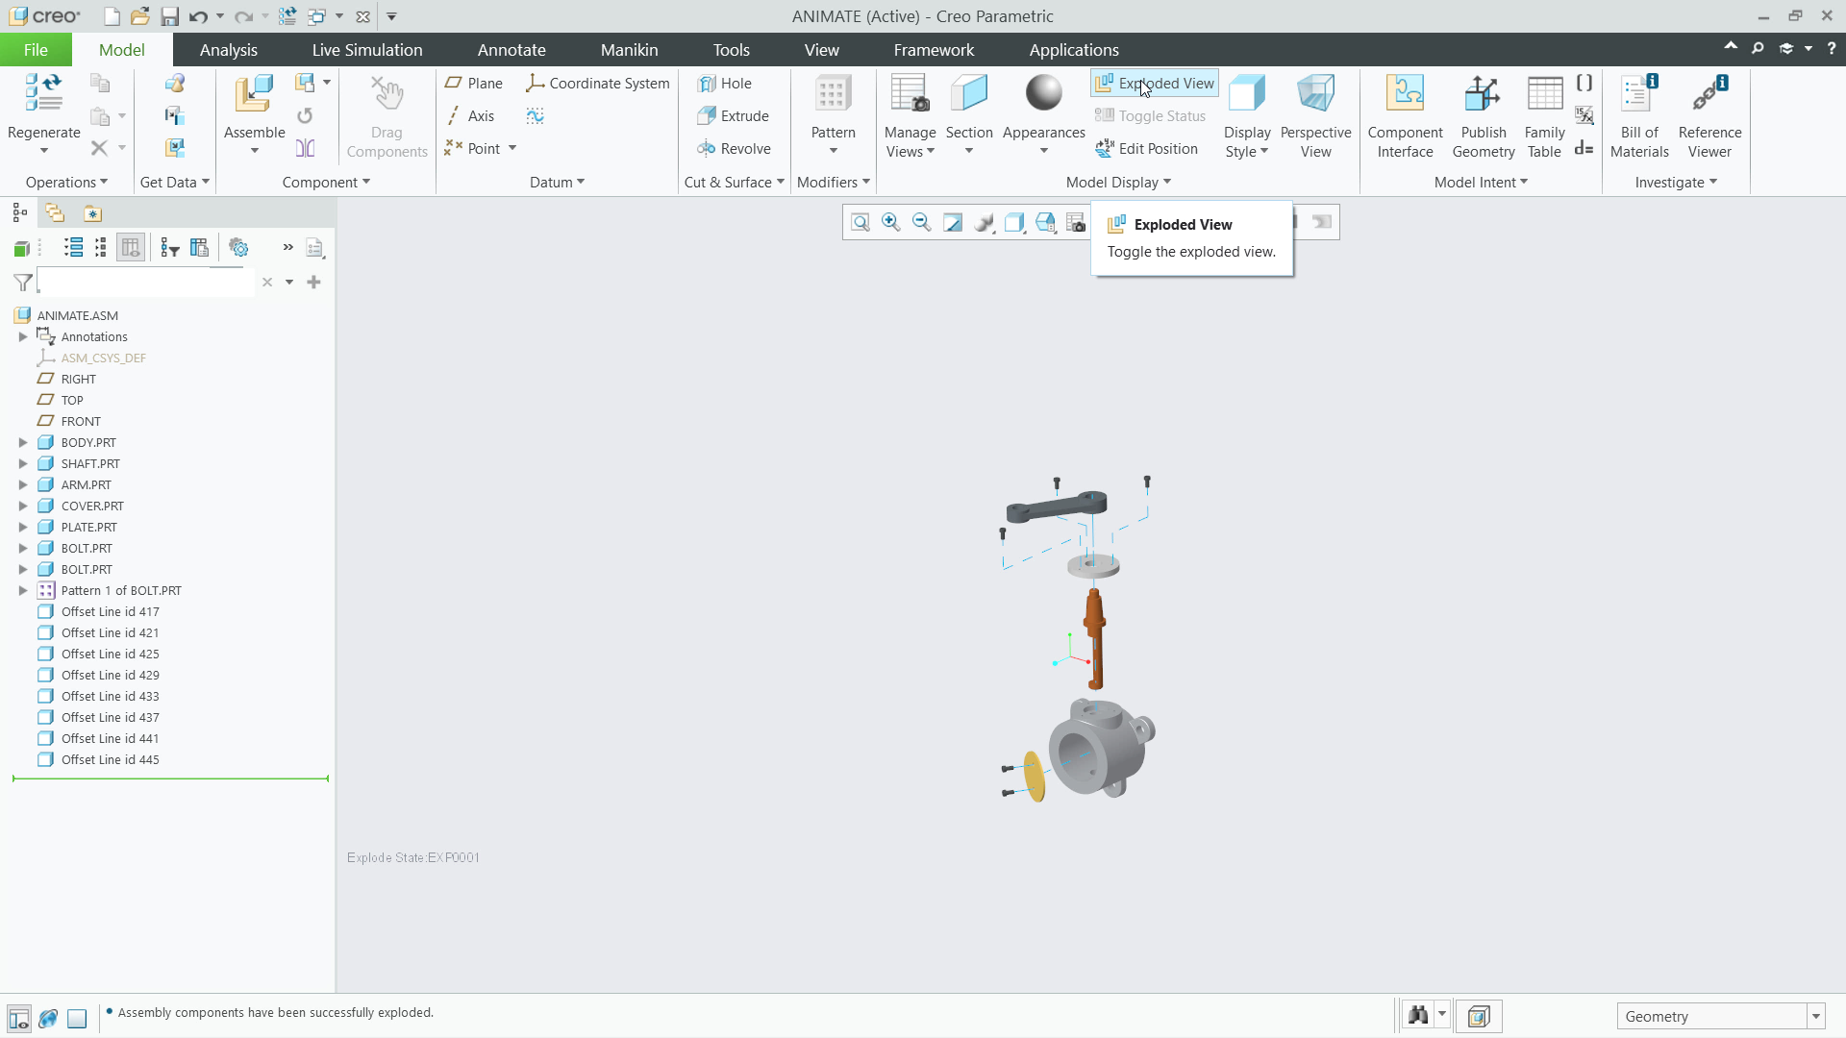Click Publish Geometry
The width and height of the screenshot is (1846, 1038).
click(x=1484, y=115)
